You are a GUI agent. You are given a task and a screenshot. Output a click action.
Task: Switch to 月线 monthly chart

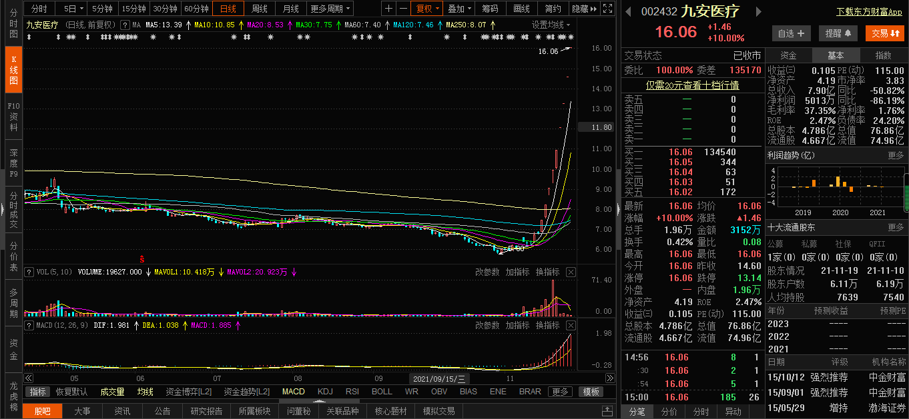coord(290,9)
